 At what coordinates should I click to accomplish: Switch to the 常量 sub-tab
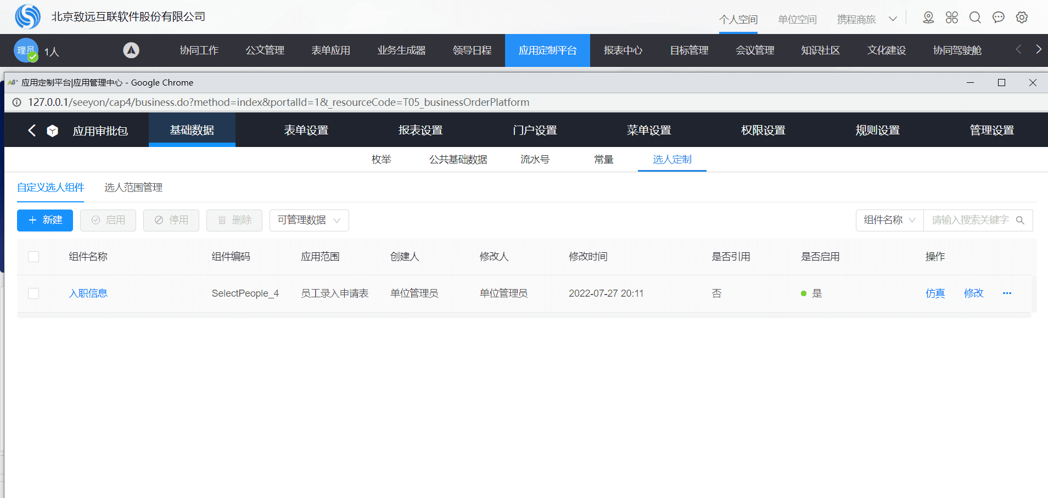[x=604, y=160]
